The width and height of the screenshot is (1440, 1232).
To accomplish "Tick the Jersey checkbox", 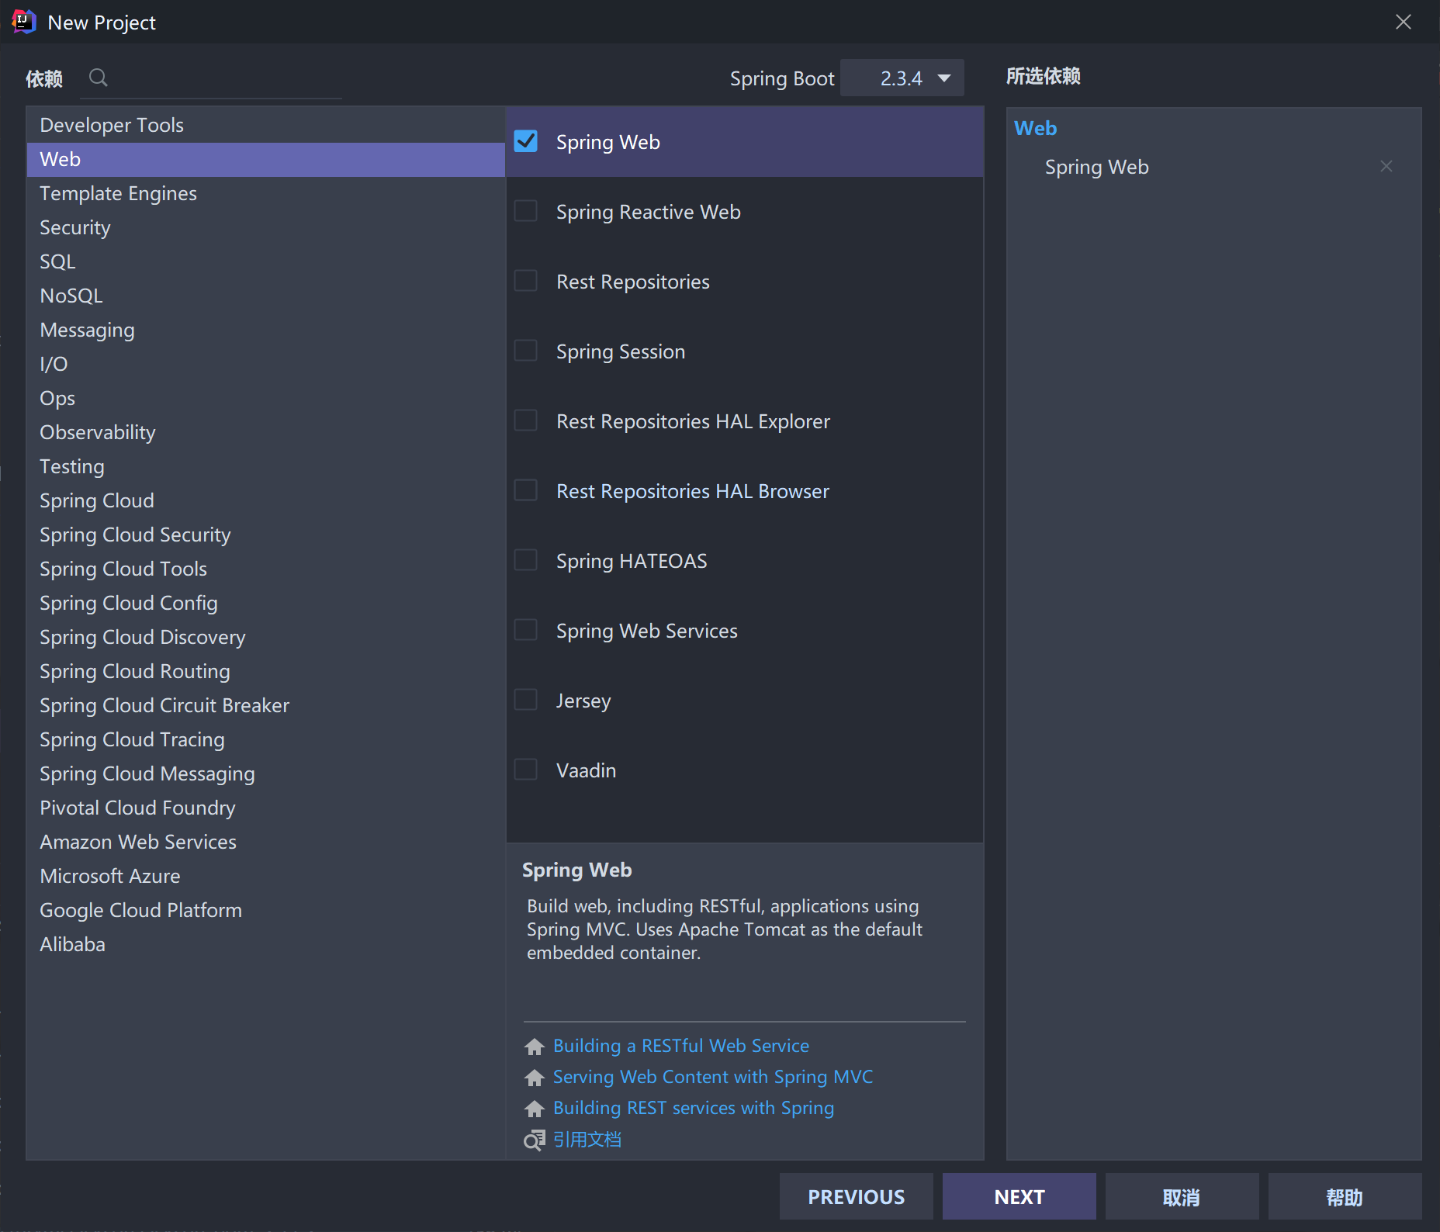I will point(526,700).
